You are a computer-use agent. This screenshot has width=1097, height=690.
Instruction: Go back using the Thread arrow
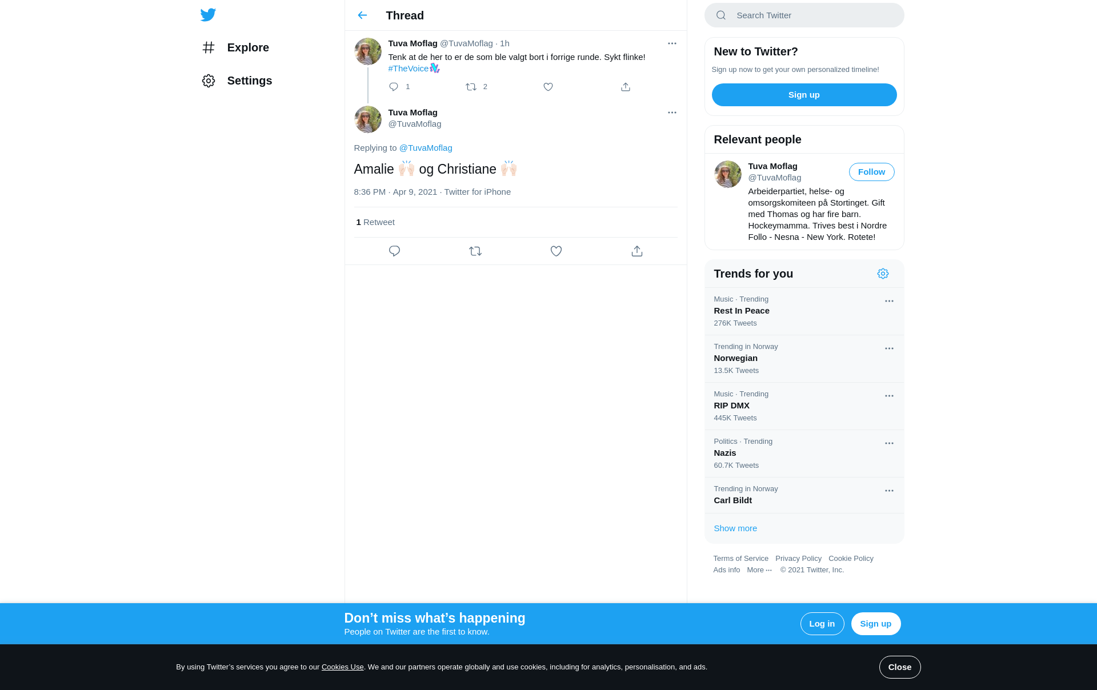[362, 15]
